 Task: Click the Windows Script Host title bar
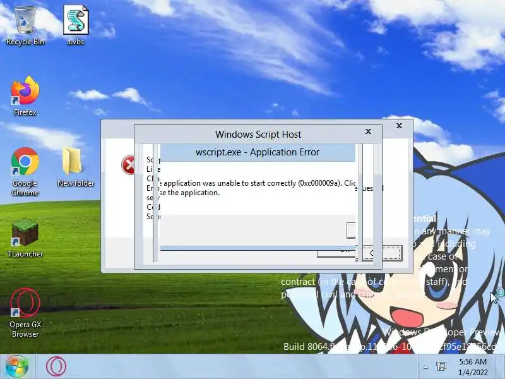258,134
